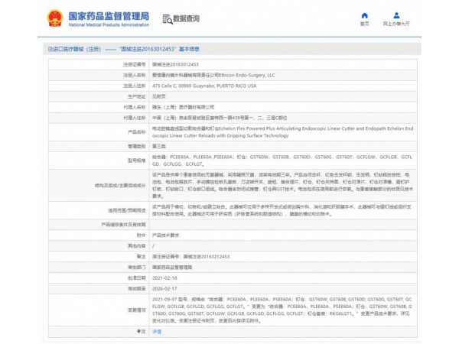The width and height of the screenshot is (459, 344).
Task: Click the national emblem logo
Action: [x=55, y=18]
